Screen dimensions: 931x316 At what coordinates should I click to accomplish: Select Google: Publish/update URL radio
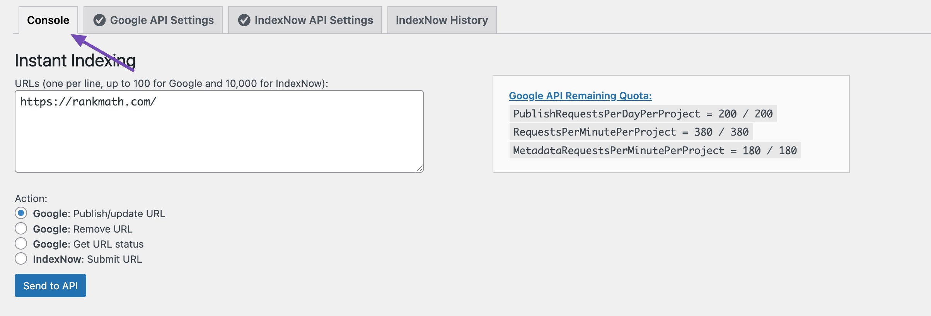tap(21, 213)
